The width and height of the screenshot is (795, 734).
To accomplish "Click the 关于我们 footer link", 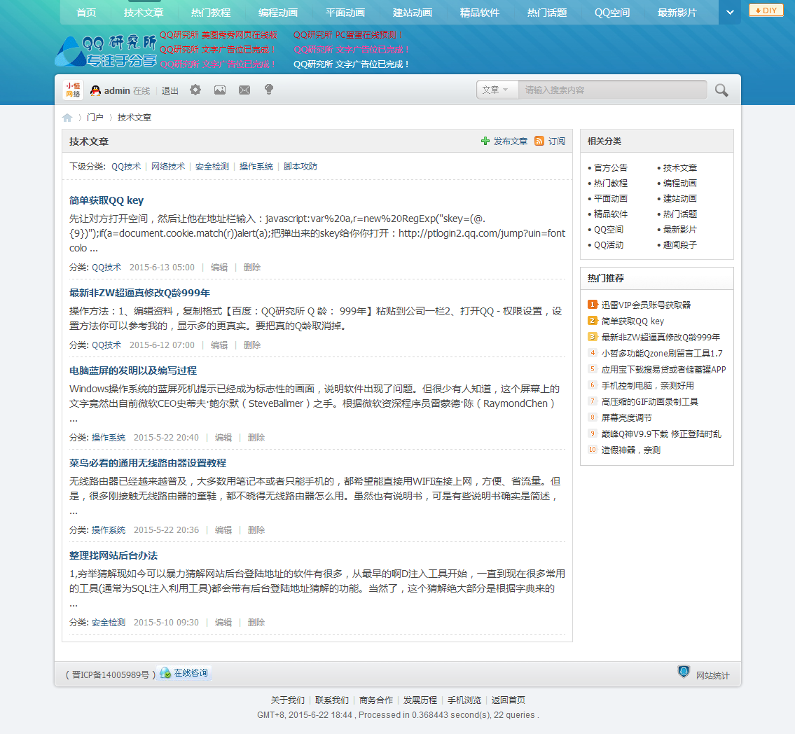I will pos(287,700).
